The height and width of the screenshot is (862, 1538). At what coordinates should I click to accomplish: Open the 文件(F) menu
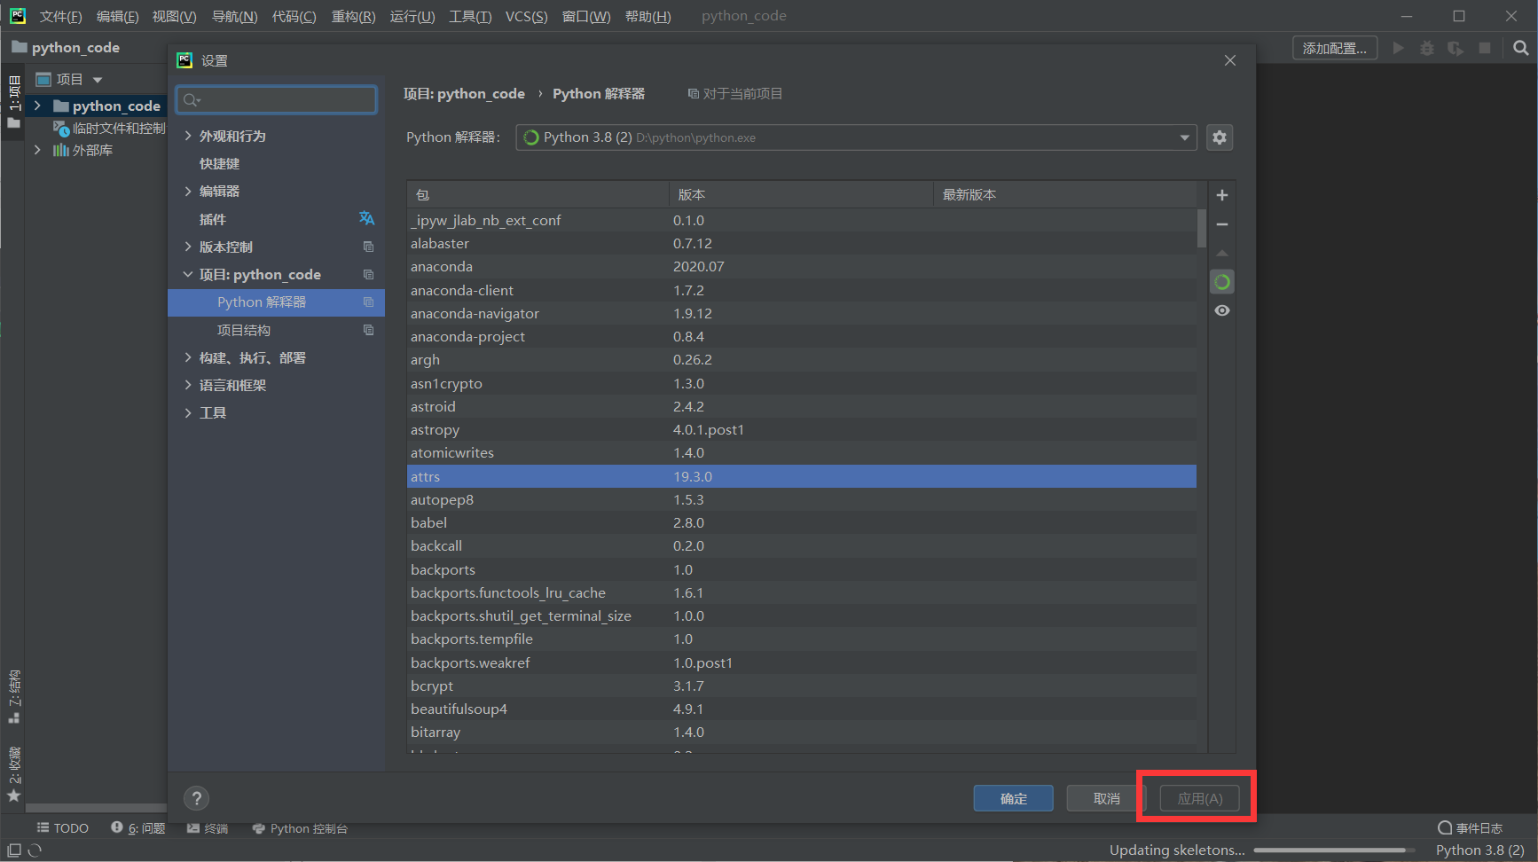pos(60,16)
